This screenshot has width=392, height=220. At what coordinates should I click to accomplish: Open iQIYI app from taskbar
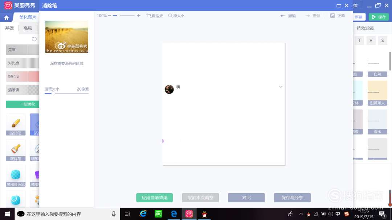pyautogui.click(x=158, y=214)
